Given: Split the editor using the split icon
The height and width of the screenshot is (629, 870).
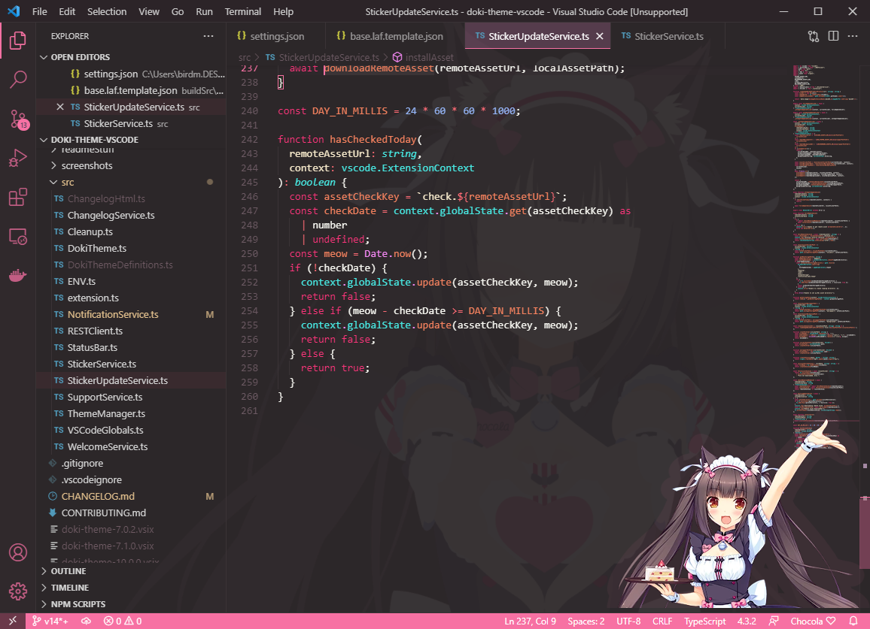Looking at the screenshot, I should click(x=835, y=35).
